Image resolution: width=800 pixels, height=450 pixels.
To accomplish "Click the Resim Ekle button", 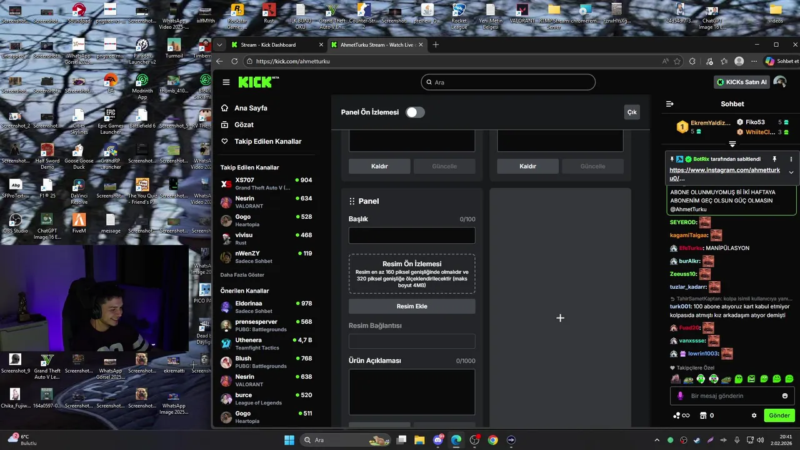I will (x=412, y=306).
